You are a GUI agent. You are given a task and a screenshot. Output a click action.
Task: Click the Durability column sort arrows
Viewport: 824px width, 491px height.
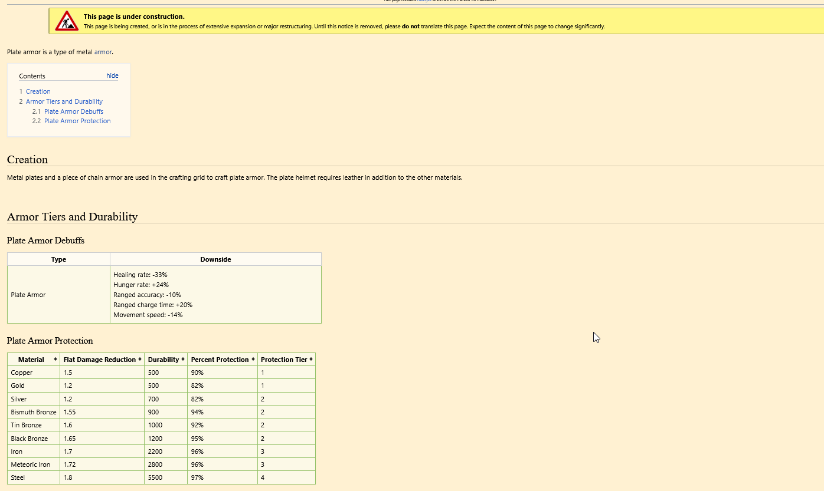pos(183,359)
